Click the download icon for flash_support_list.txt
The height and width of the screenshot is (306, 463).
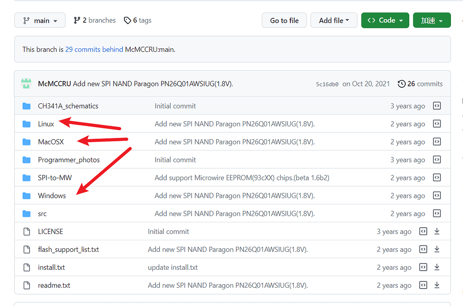coord(437,249)
